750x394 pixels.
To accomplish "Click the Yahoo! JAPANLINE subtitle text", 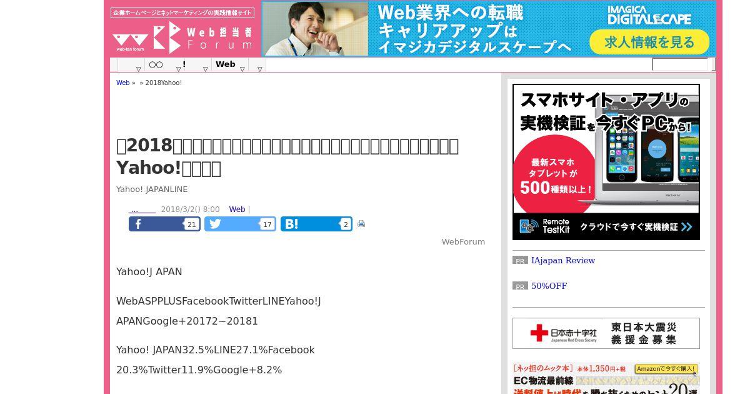I will tap(152, 189).
